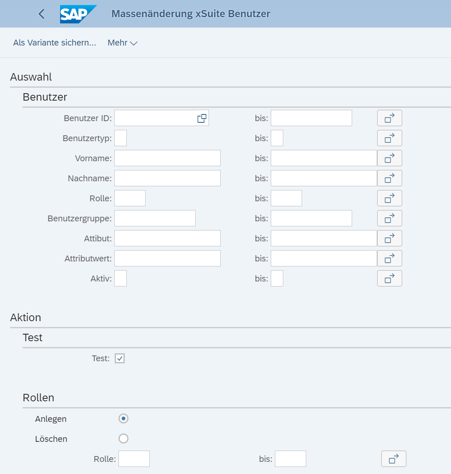Select the Anlegen radio button

(x=123, y=418)
